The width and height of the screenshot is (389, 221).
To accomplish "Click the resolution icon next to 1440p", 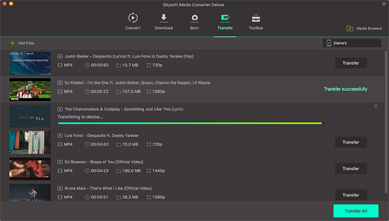I will pyautogui.click(x=149, y=171).
